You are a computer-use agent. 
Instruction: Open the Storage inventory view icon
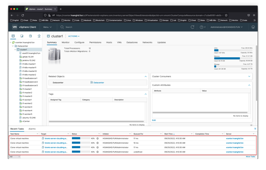click(x=30, y=36)
